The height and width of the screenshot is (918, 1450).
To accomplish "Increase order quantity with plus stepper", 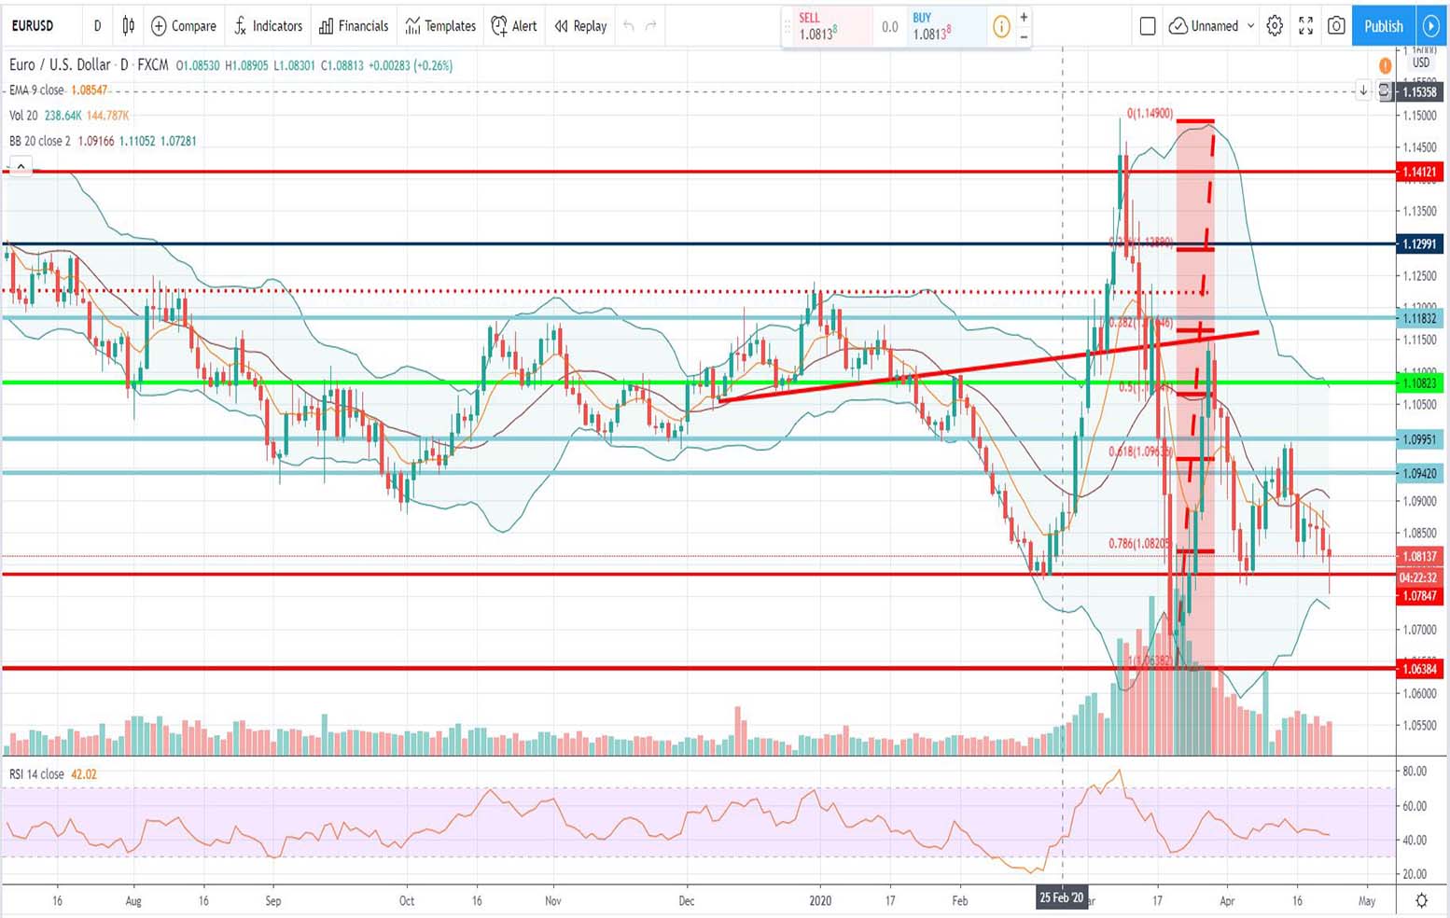I will point(1024,17).
